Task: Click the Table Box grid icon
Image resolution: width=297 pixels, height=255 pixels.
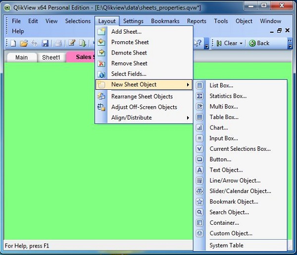Action: (199, 117)
